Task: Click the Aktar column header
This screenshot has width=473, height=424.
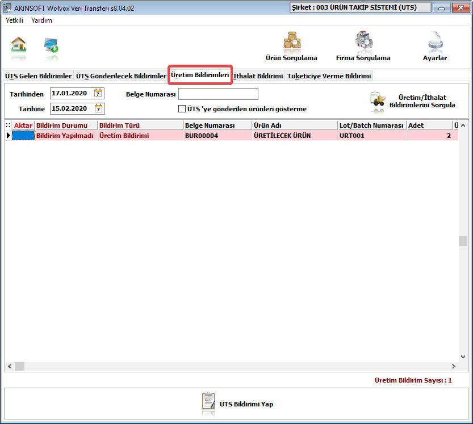Action: [x=23, y=125]
